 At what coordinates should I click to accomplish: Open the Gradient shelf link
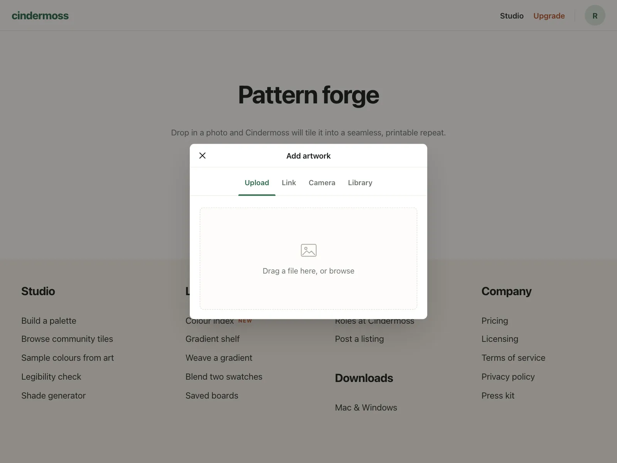click(x=212, y=339)
